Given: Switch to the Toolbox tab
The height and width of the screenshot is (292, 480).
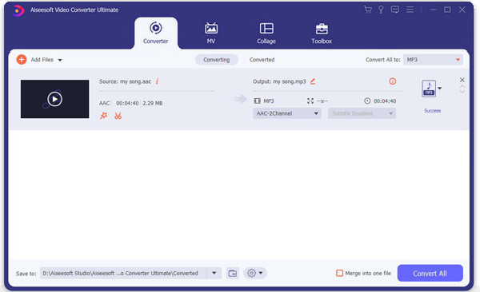Looking at the screenshot, I should (x=322, y=33).
